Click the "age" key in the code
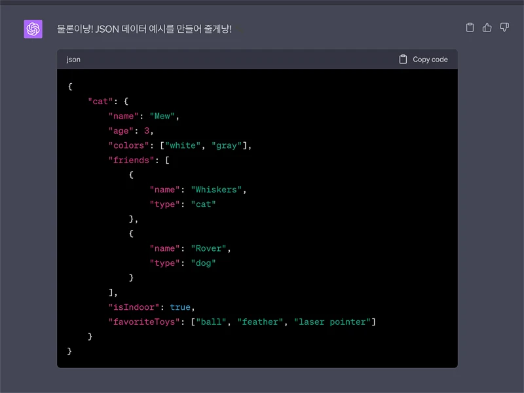The image size is (524, 393). pyautogui.click(x=121, y=130)
